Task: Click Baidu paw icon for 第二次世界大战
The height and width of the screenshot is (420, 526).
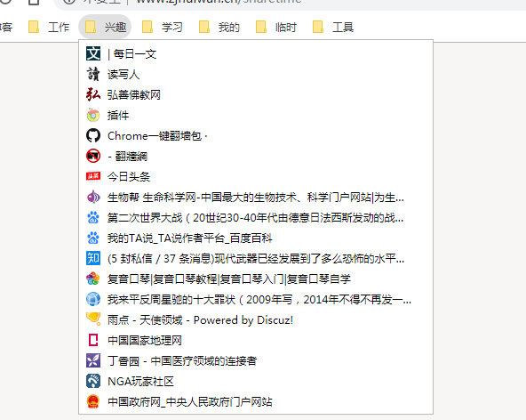Action: pyautogui.click(x=93, y=218)
